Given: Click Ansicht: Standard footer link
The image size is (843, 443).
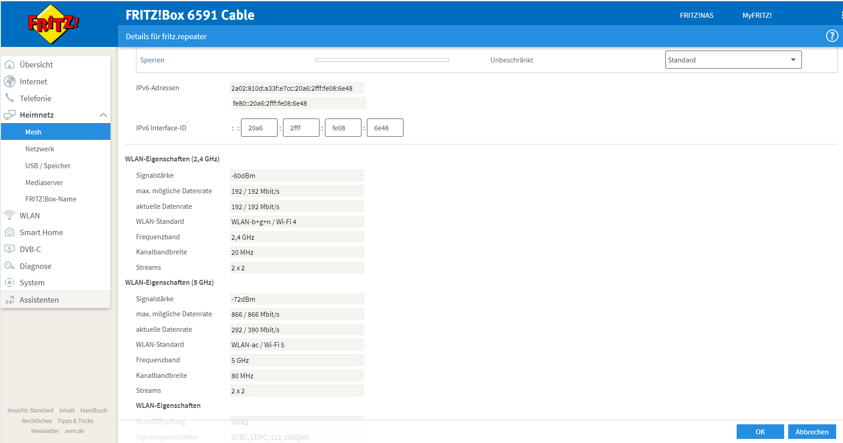Looking at the screenshot, I should click(31, 410).
